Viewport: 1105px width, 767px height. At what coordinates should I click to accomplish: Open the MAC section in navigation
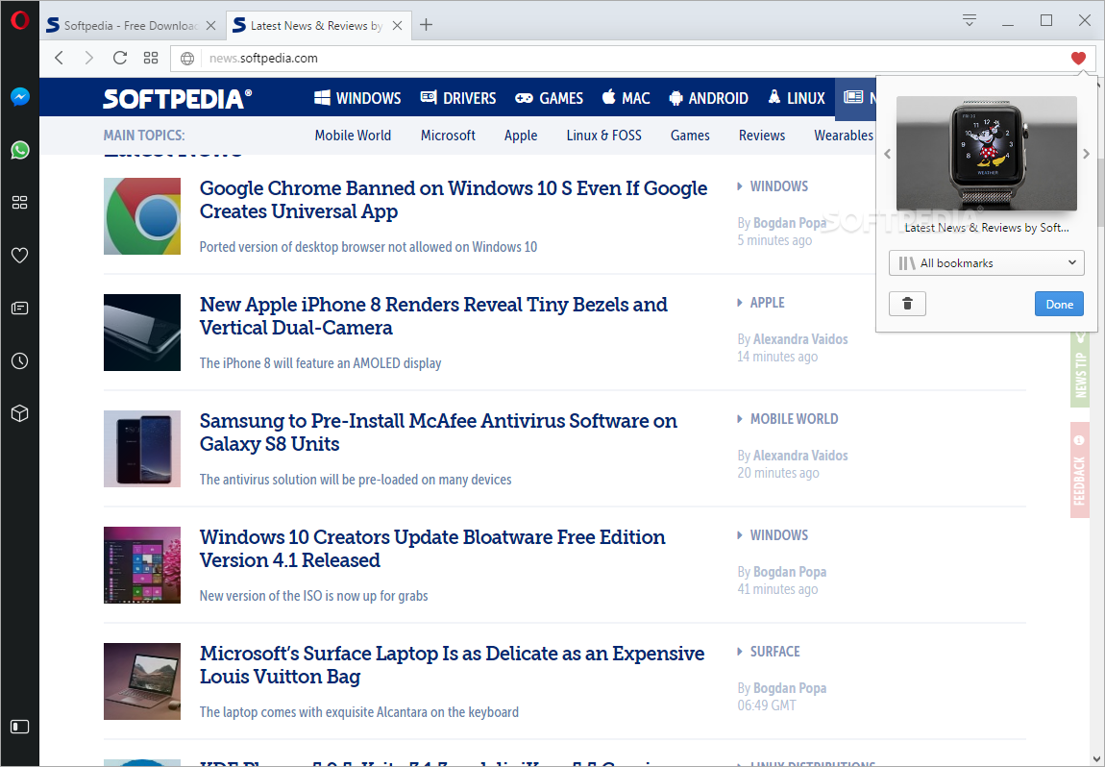coord(626,98)
